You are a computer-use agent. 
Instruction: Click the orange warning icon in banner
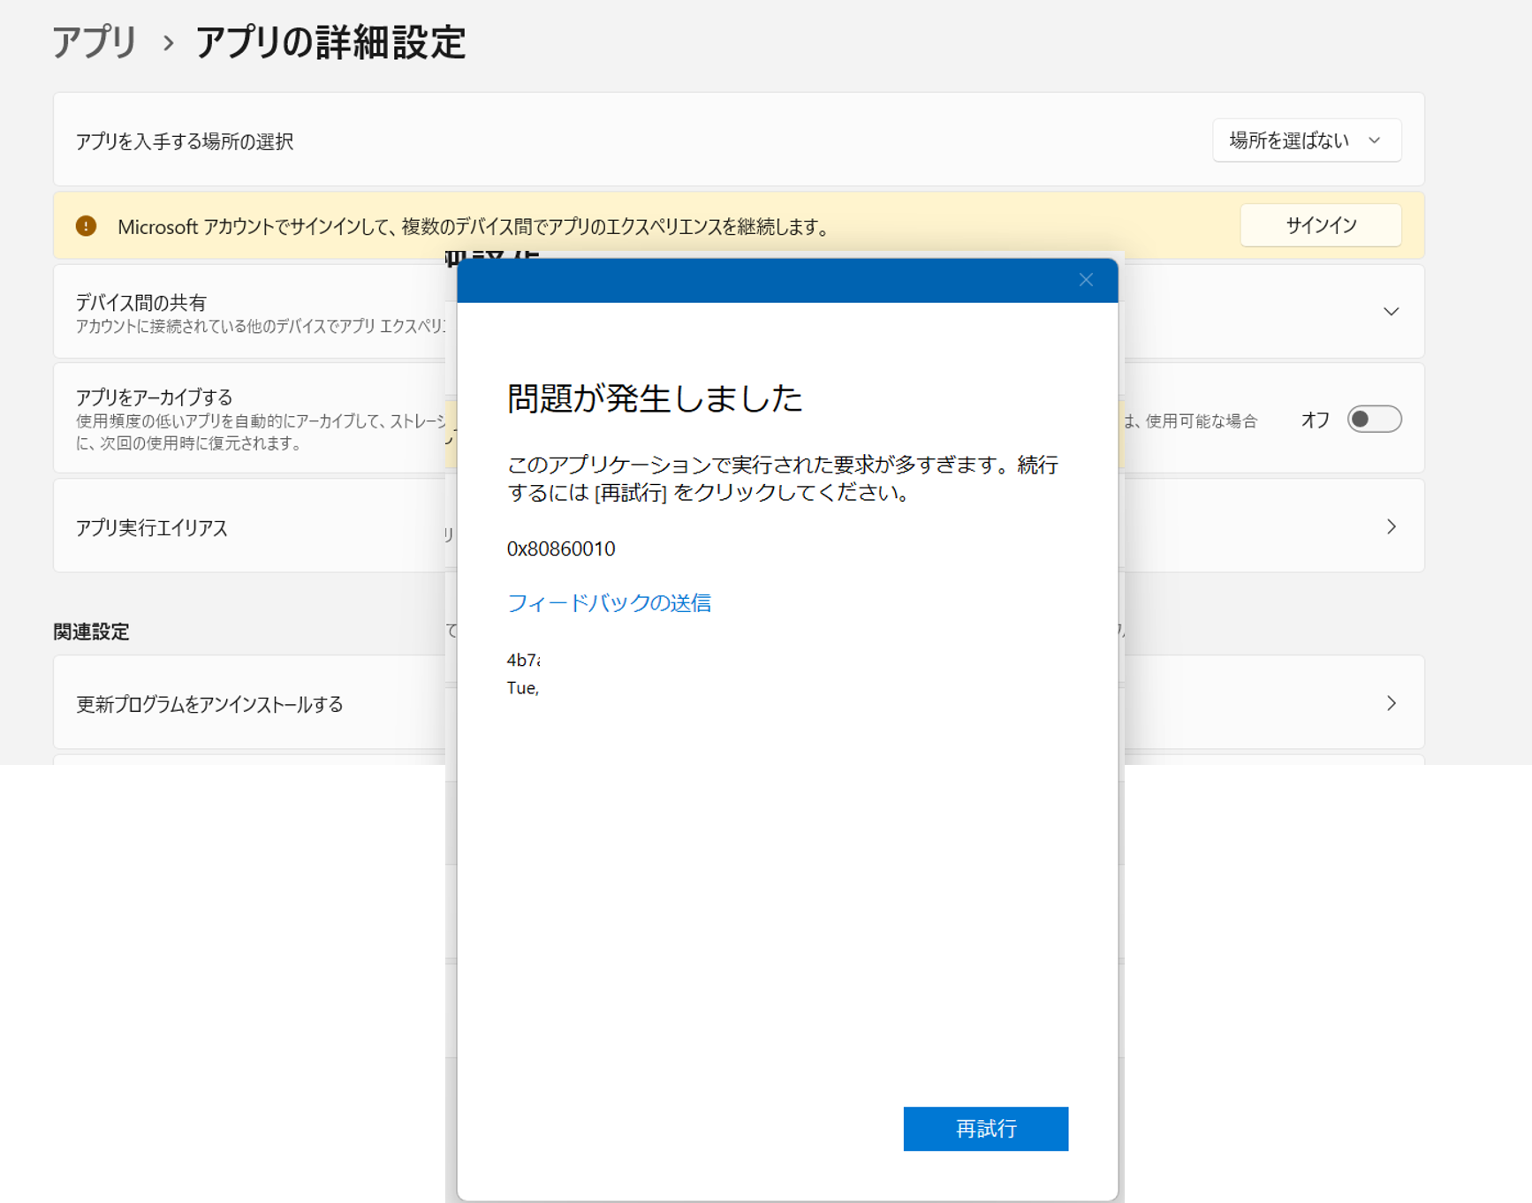coord(86,226)
